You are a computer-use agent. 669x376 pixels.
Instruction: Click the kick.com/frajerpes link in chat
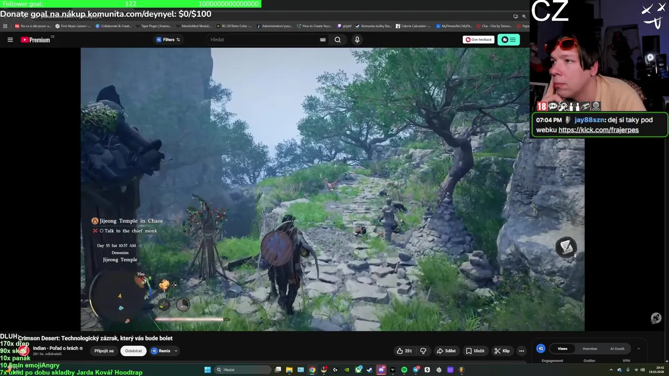598,130
